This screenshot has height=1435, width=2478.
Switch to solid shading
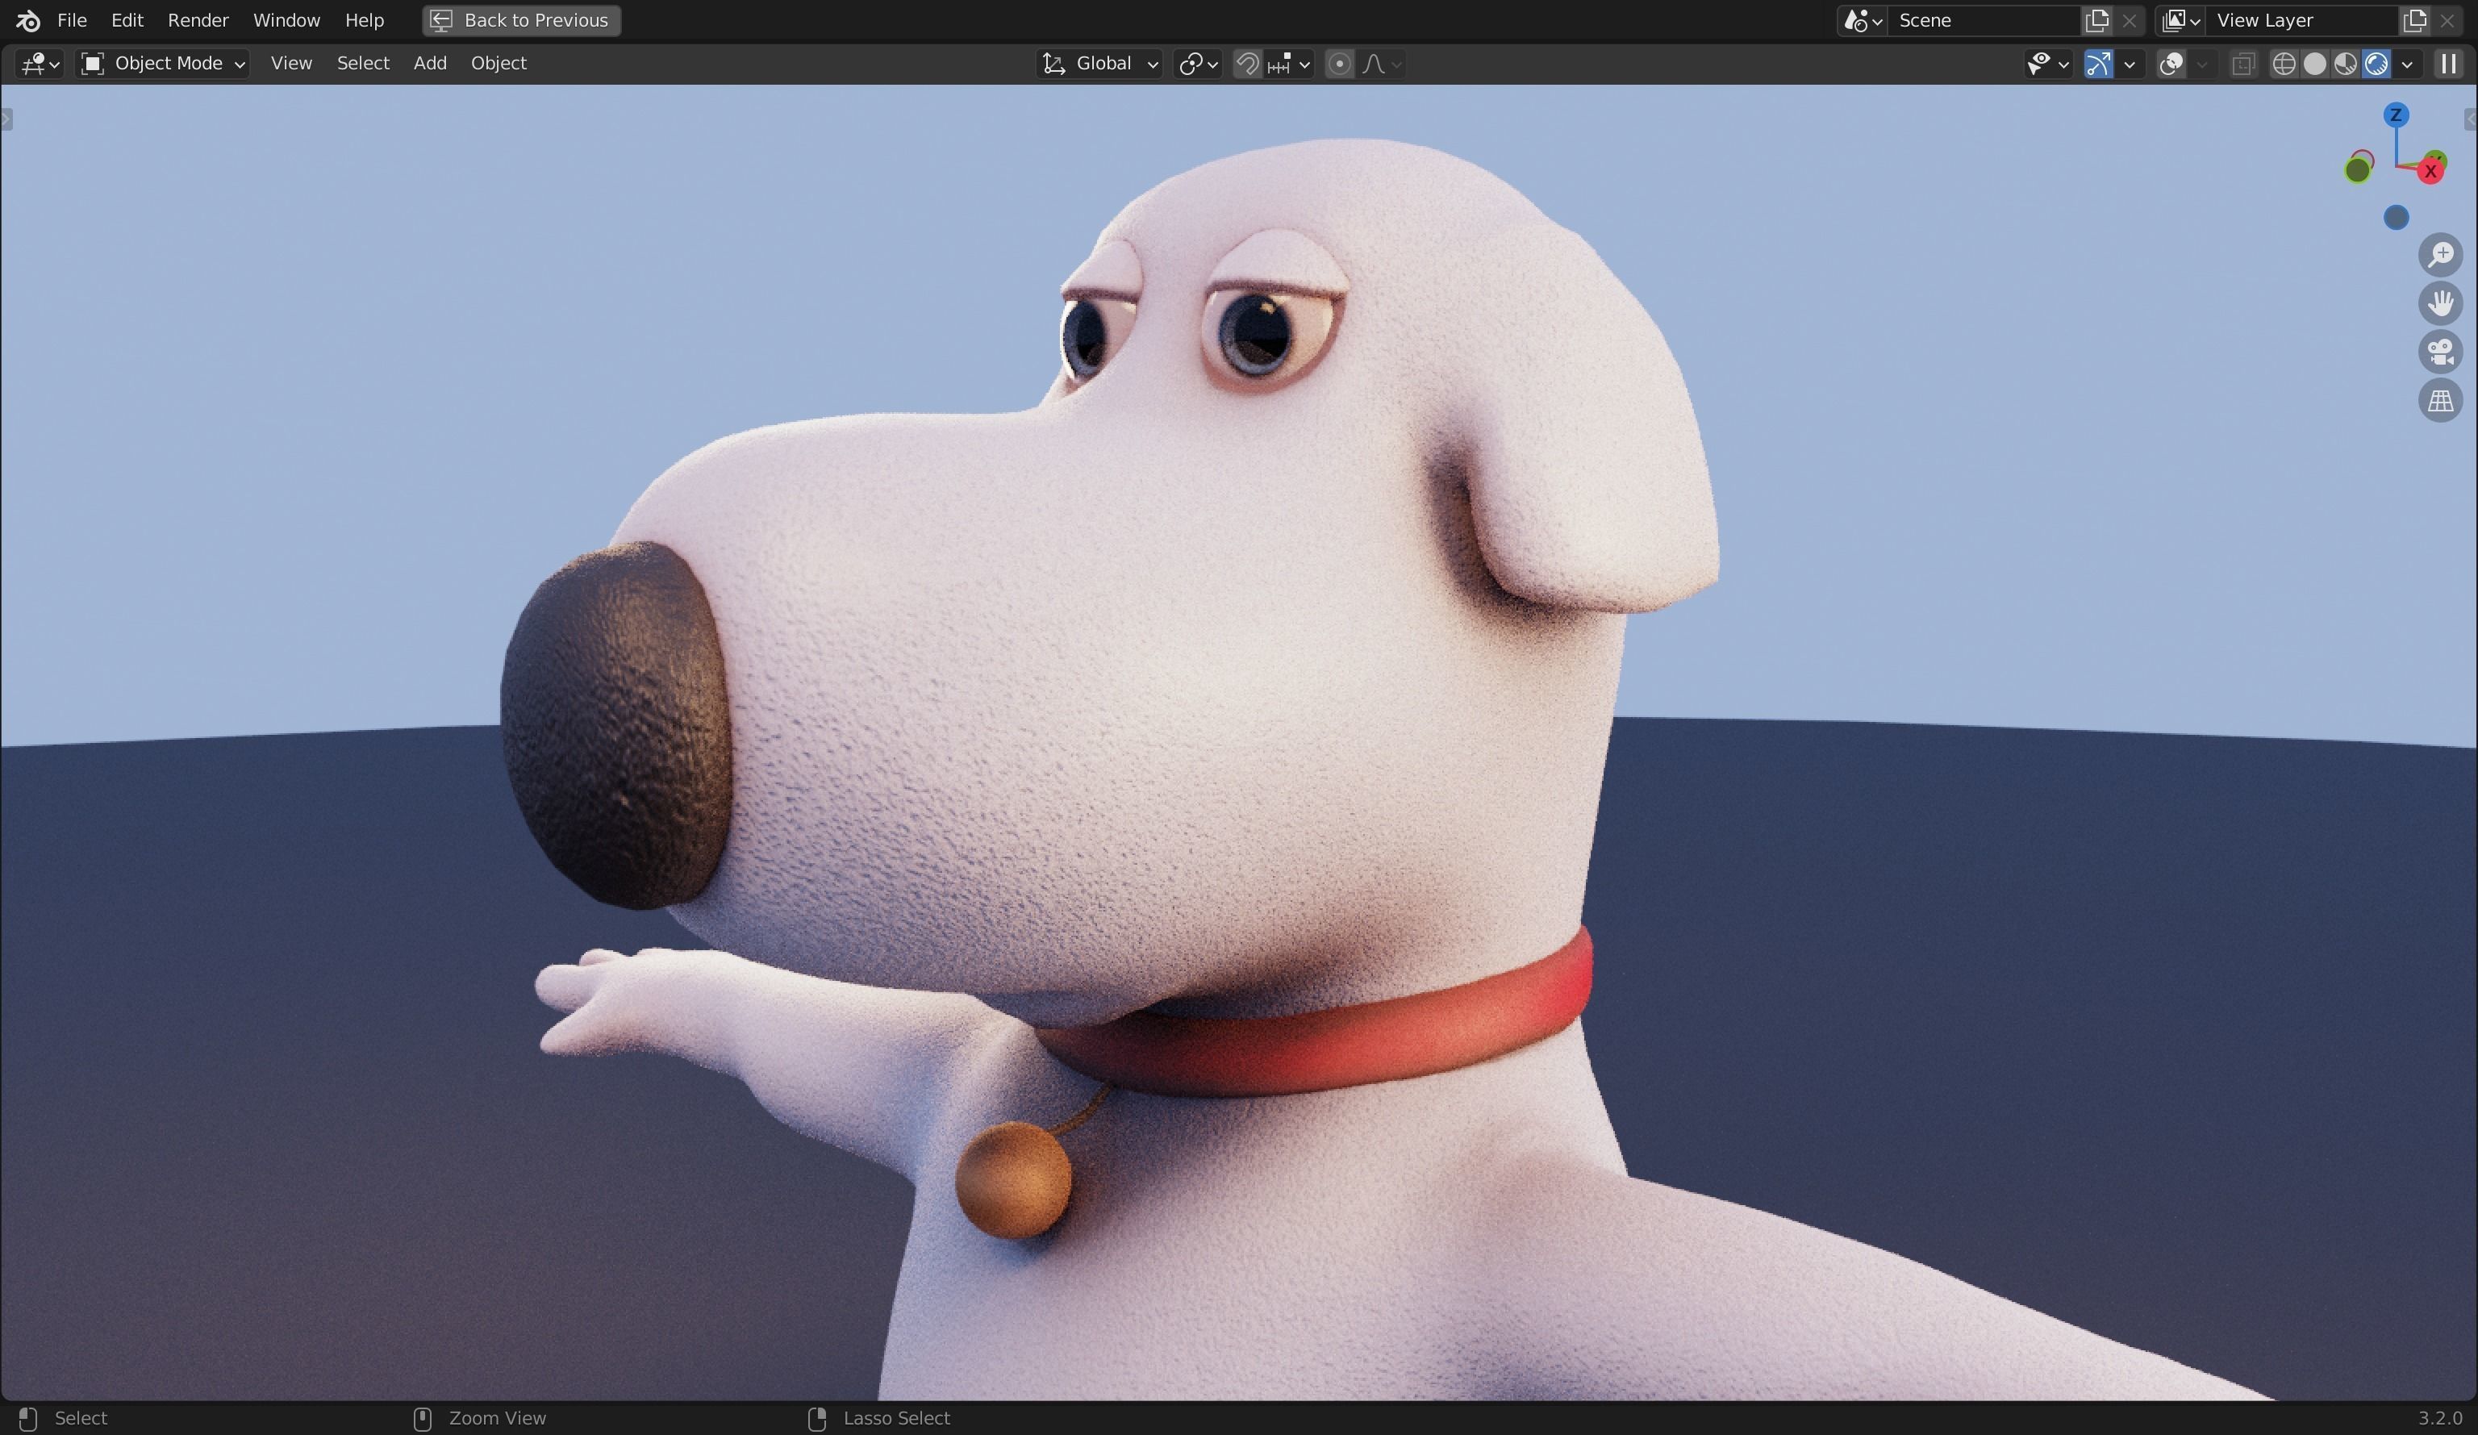[2315, 64]
